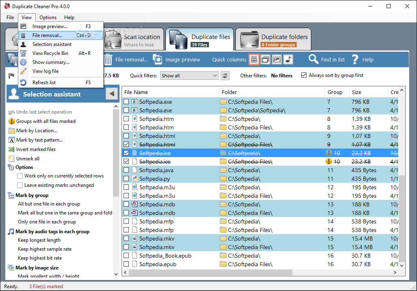This screenshot has width=417, height=291.
Task: Click the file list horizontal scroll right arrow
Action: point(395,272)
